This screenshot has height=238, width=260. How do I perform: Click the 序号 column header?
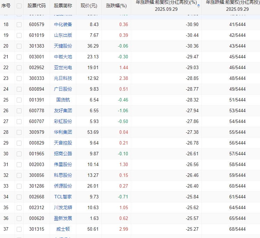[x=6, y=6]
